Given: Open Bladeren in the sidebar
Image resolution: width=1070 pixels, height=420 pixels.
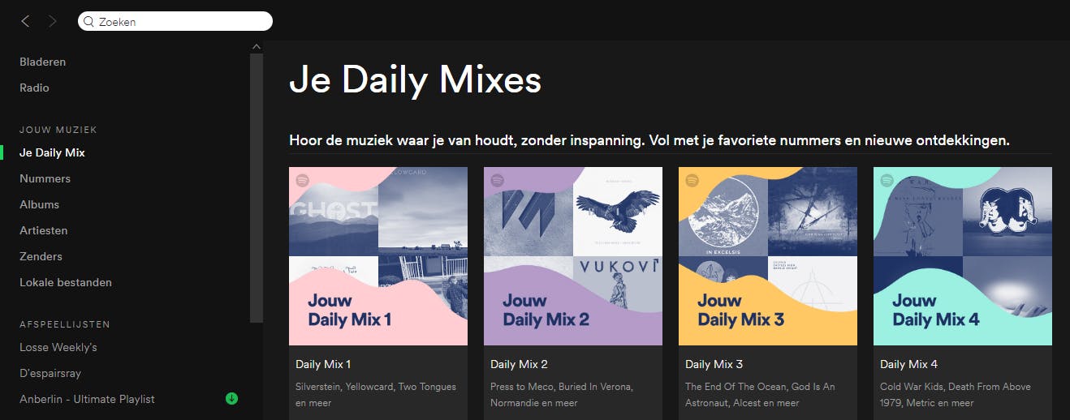Looking at the screenshot, I should tap(43, 62).
